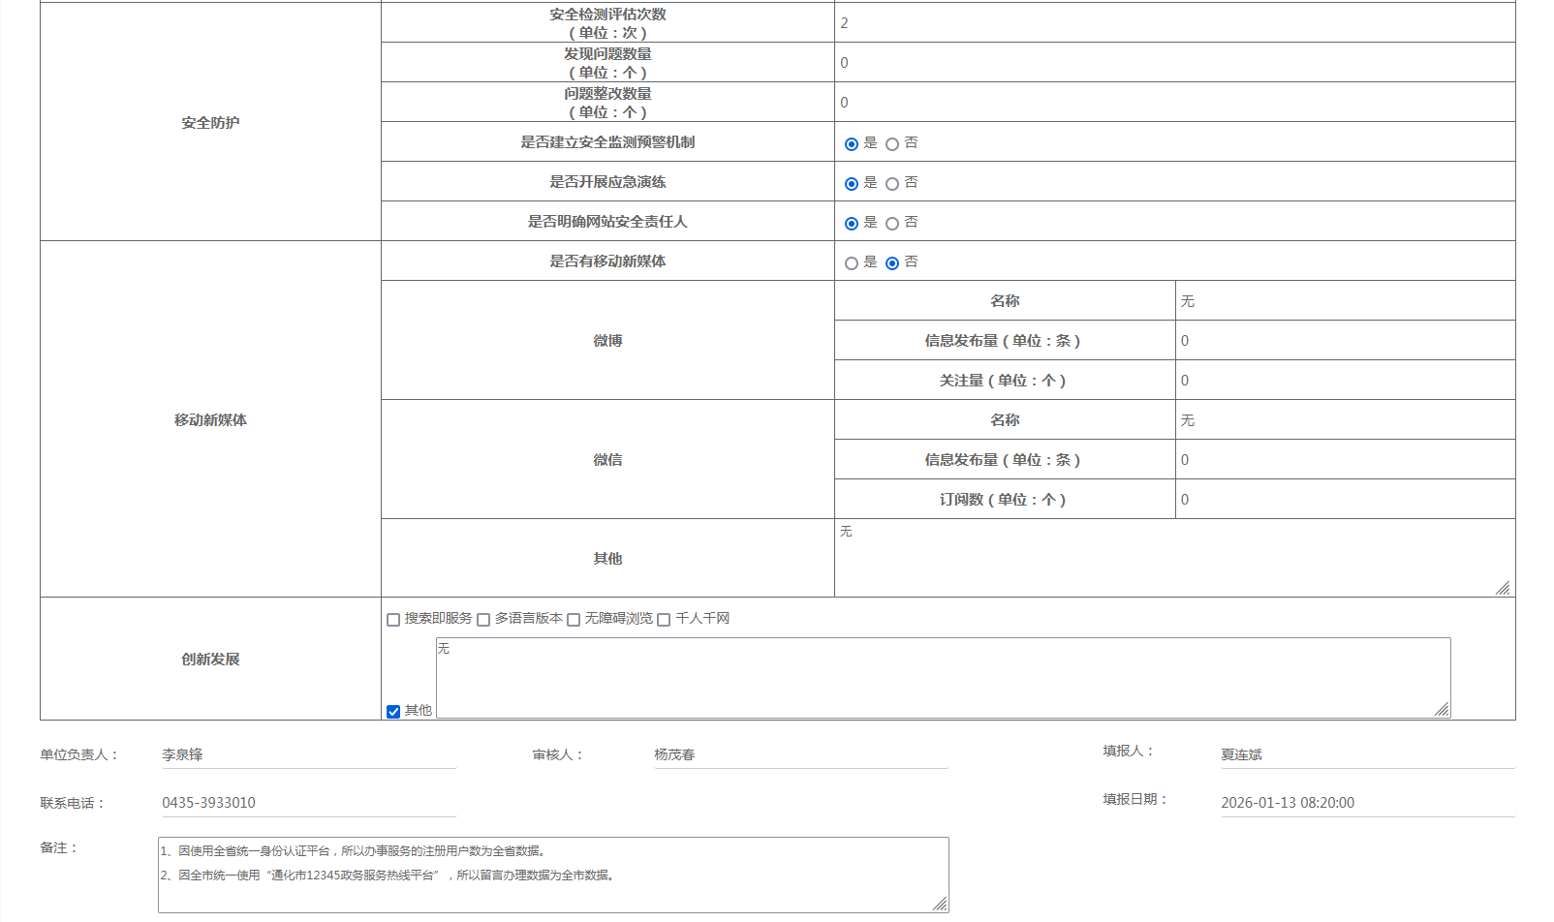Click the 备注 remarks text area
1554x922 pixels.
(x=552, y=876)
